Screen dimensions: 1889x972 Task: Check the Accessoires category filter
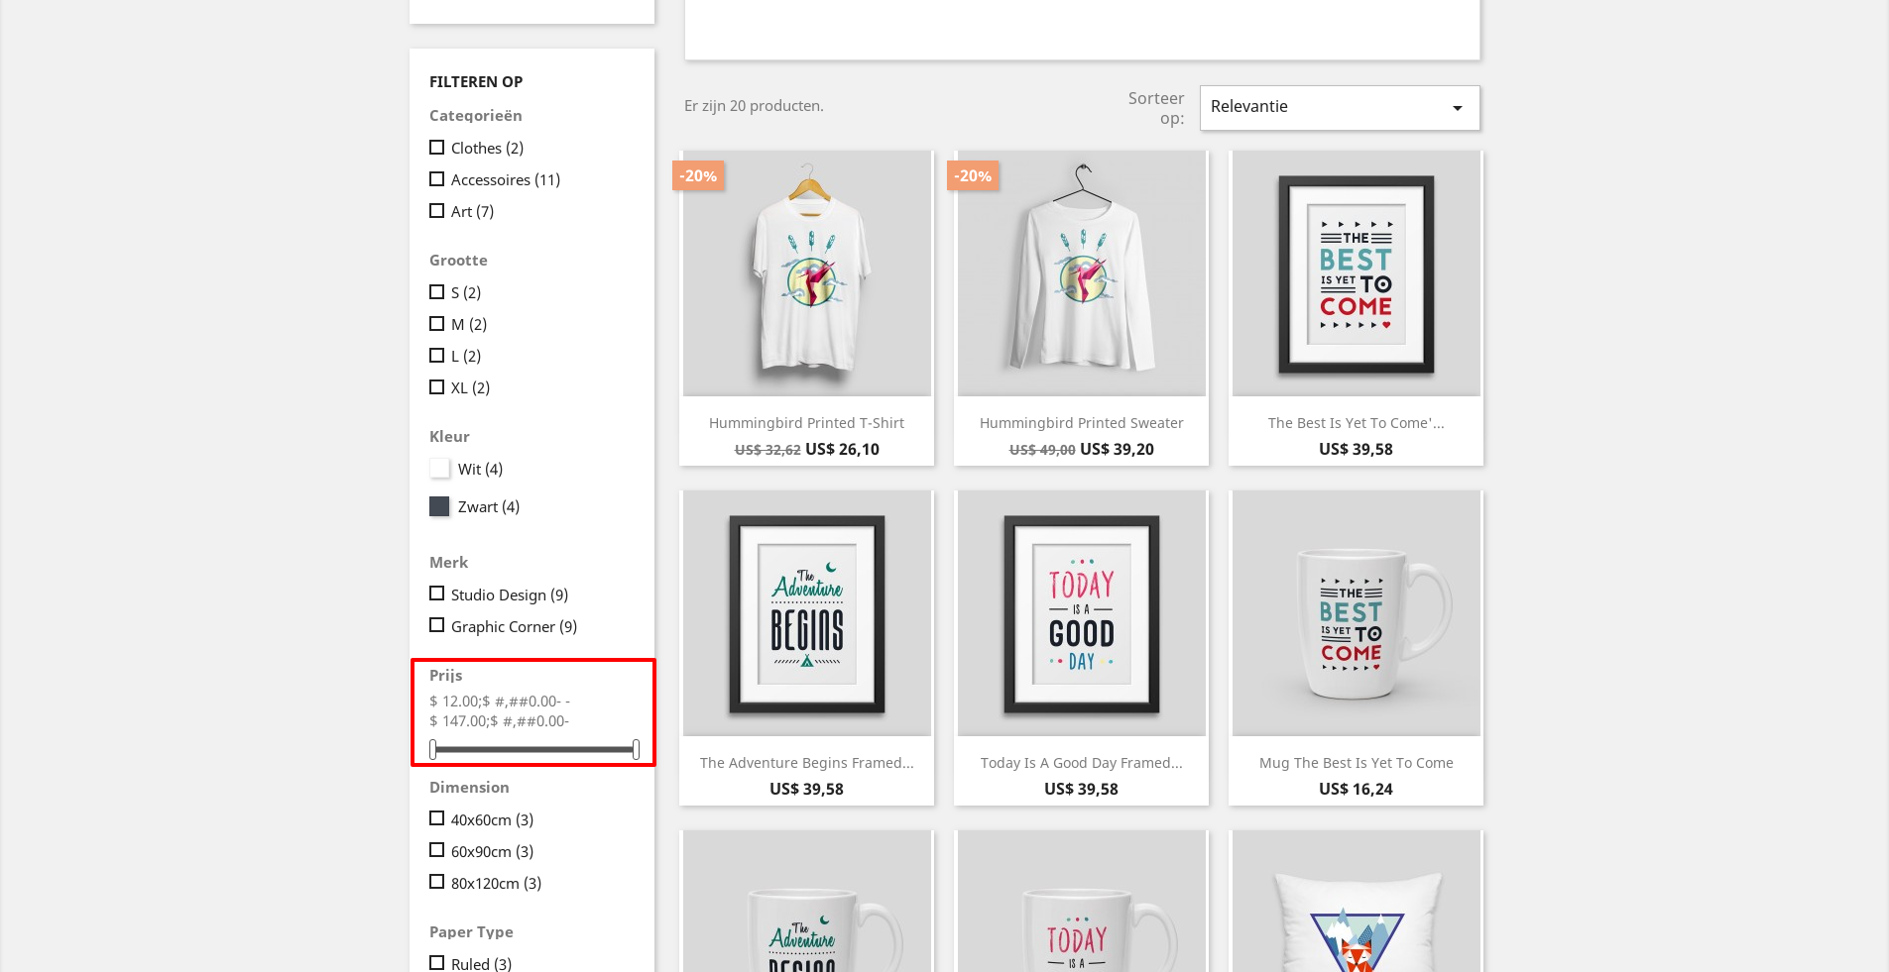pyautogui.click(x=436, y=179)
